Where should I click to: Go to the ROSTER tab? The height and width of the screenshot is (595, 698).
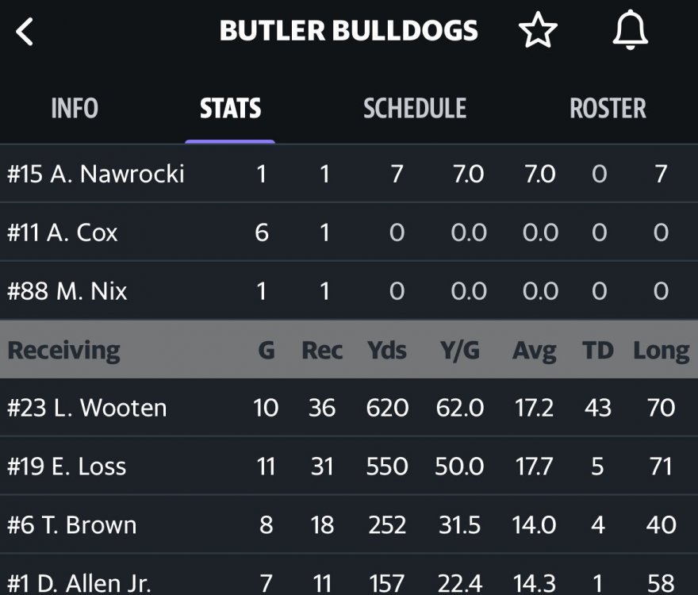(x=608, y=108)
